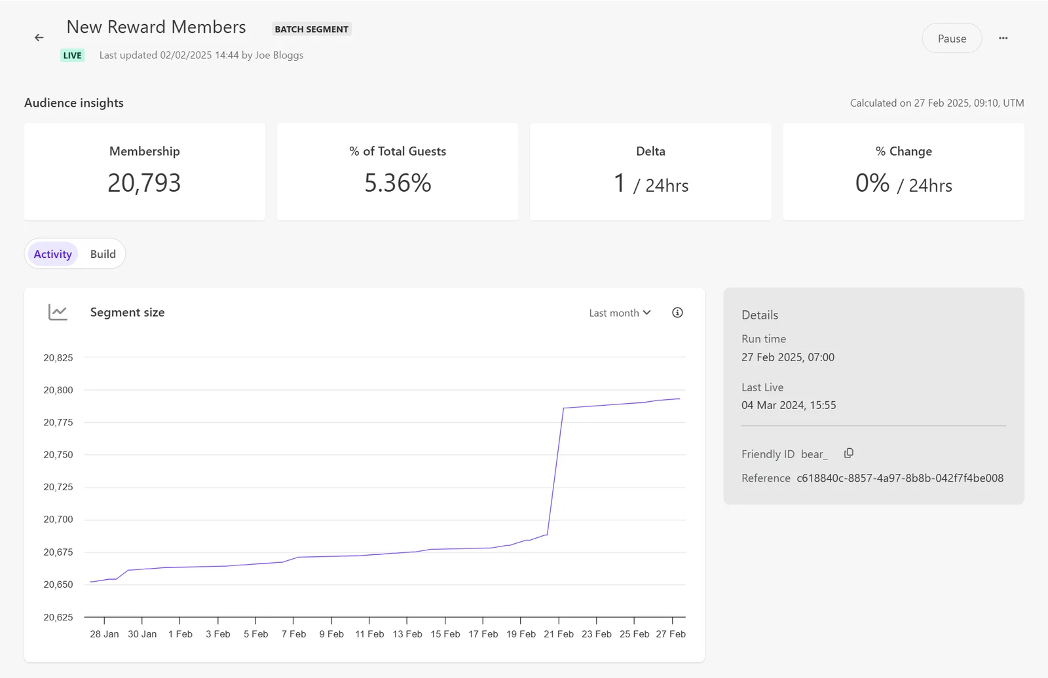The image size is (1048, 678).
Task: Click the 20,800 y-axis label
Action: pyautogui.click(x=58, y=390)
